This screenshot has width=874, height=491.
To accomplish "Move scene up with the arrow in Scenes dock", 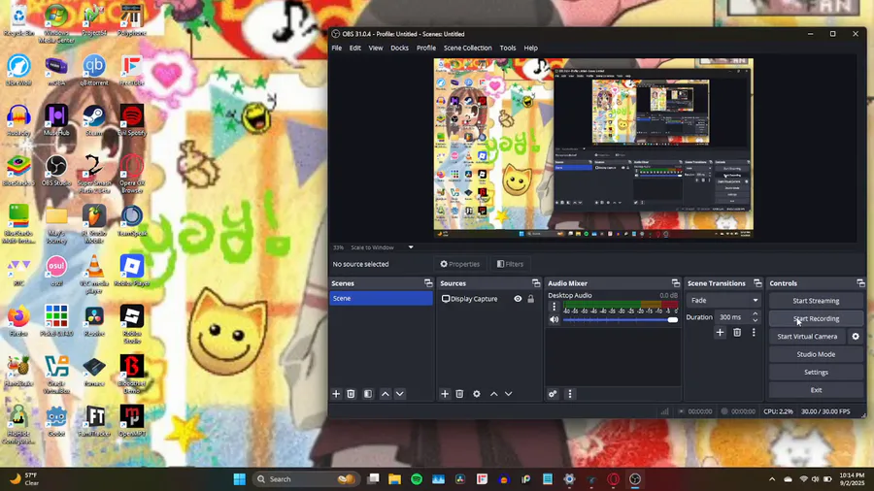I will [386, 394].
